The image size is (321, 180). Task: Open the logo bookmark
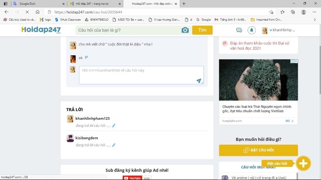(x=45, y=20)
